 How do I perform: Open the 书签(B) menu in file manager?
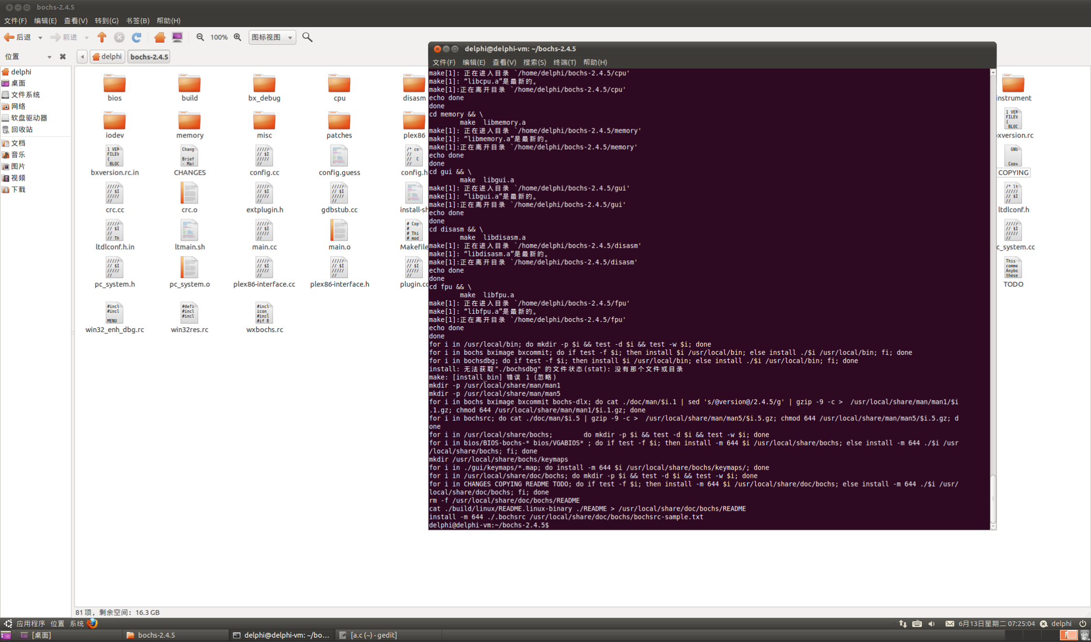pyautogui.click(x=137, y=21)
